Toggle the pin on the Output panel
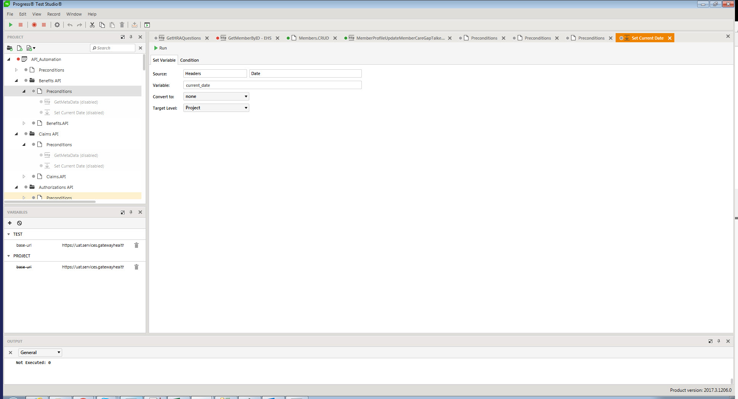738x399 pixels. click(719, 341)
